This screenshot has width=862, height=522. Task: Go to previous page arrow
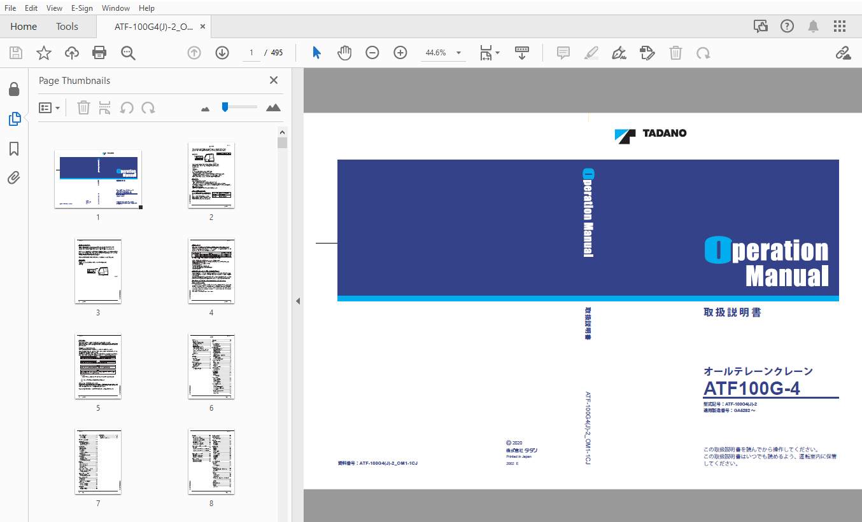click(194, 53)
